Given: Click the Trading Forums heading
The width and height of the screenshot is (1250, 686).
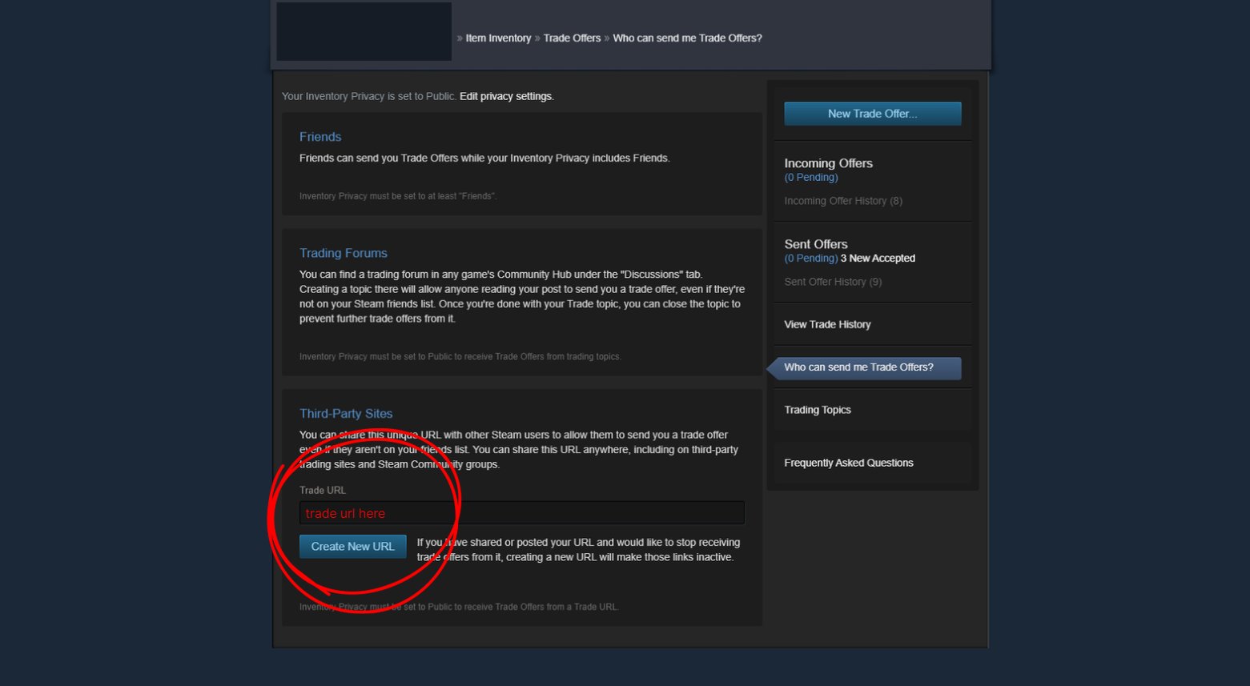Looking at the screenshot, I should (x=343, y=253).
